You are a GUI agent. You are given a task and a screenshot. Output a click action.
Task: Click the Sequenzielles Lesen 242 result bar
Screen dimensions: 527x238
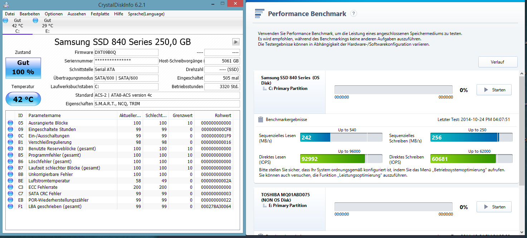(x=341, y=137)
